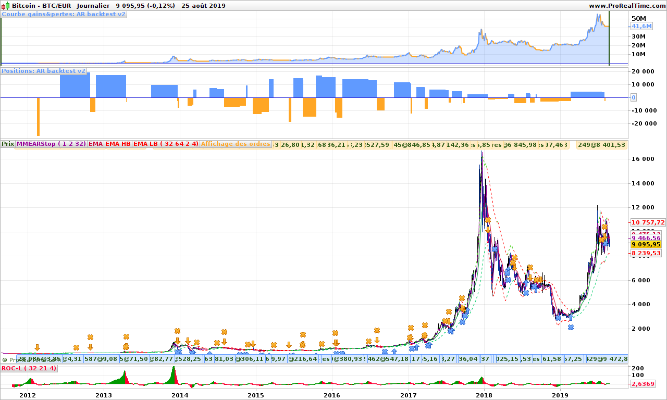Click the 10 757,72 red price tag
667x400 pixels.
(x=648, y=222)
